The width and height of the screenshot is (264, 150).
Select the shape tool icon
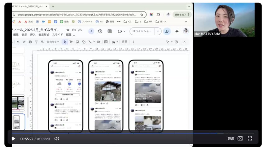click(x=84, y=42)
